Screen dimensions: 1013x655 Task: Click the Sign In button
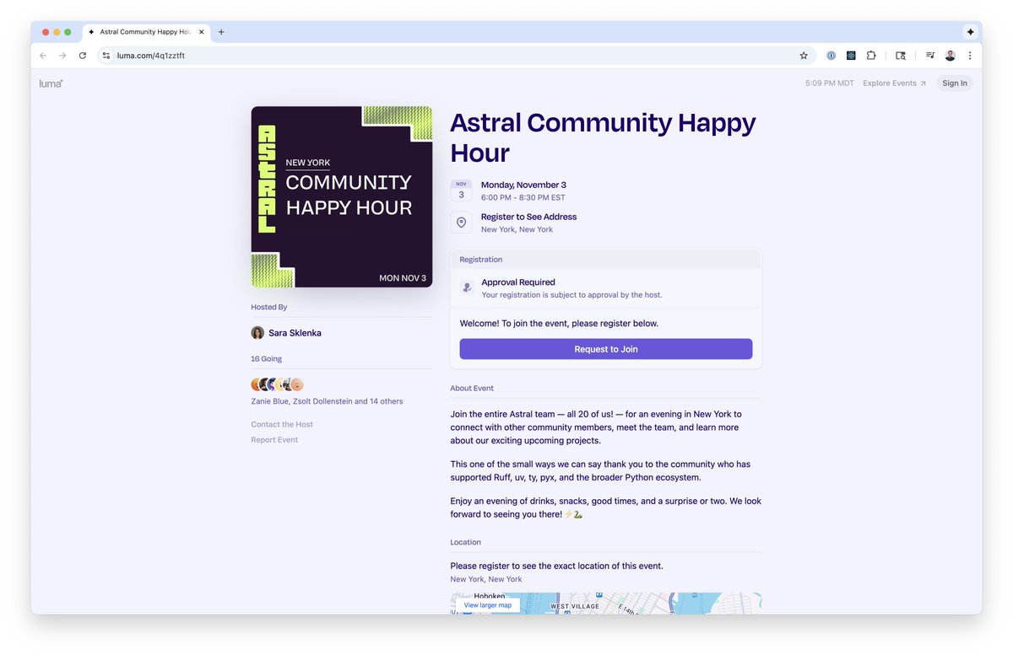pos(954,83)
